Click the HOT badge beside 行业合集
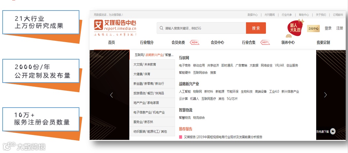Screen dimensions: 348x153 pyautogui.click(x=265, y=42)
